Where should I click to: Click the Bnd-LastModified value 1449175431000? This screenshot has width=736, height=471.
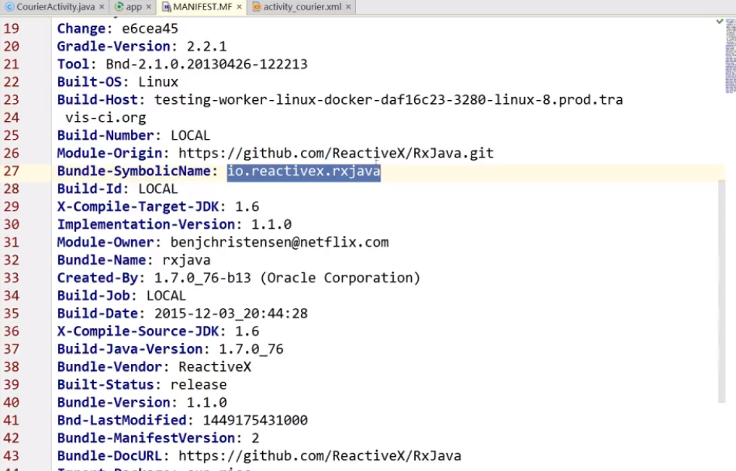pyautogui.click(x=255, y=421)
